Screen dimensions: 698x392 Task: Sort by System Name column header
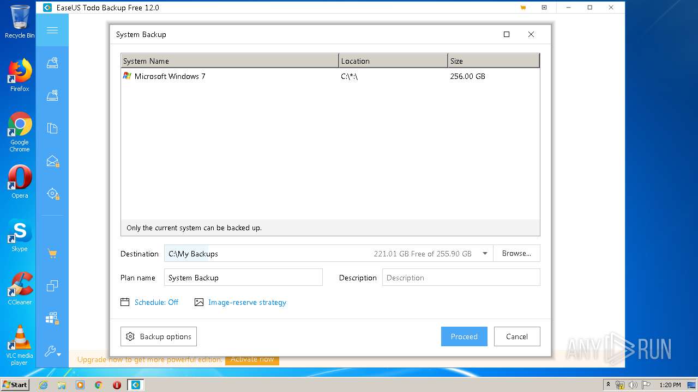click(230, 61)
